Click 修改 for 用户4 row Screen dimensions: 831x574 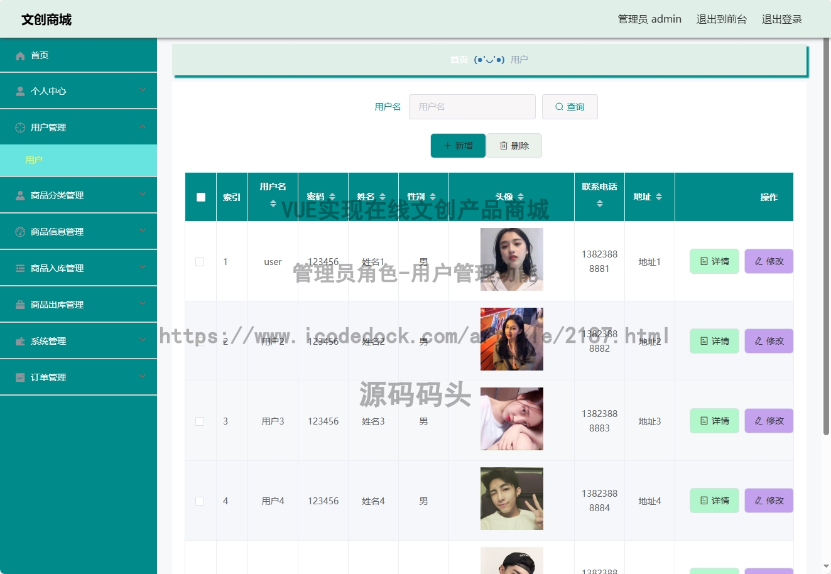769,501
